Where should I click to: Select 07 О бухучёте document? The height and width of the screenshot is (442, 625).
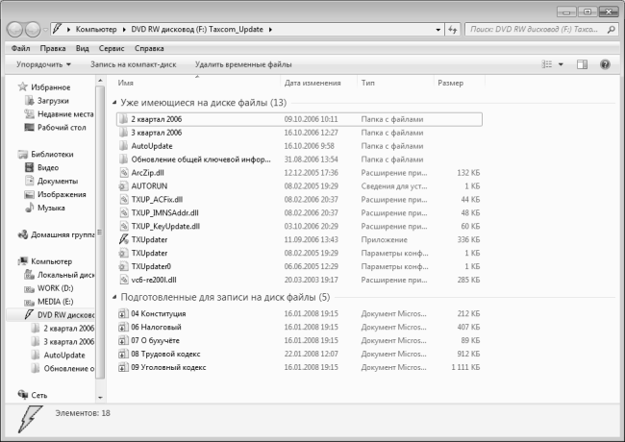(299, 340)
